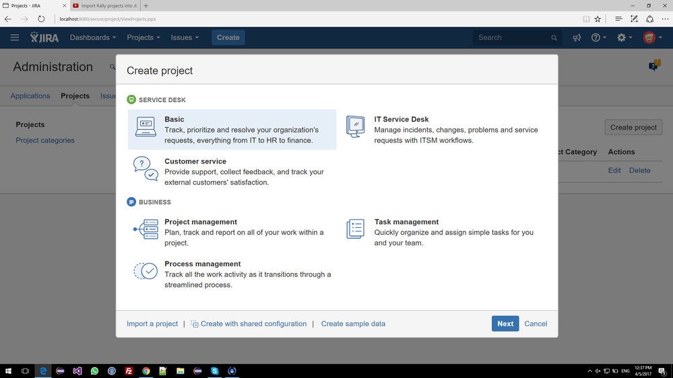The image size is (673, 378).
Task: Open the reading view book icon
Action: click(586, 19)
